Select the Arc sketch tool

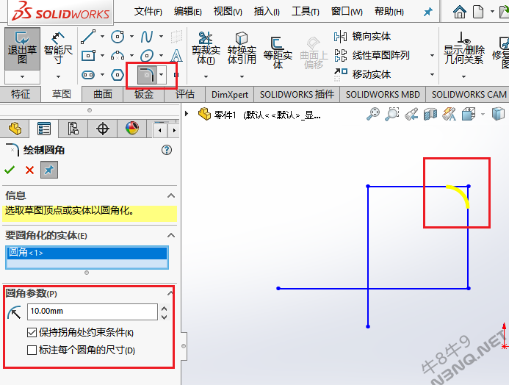(x=118, y=56)
